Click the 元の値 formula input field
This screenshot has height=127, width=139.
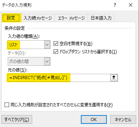click(59, 78)
